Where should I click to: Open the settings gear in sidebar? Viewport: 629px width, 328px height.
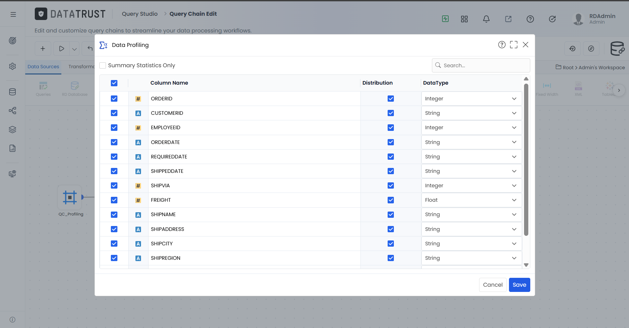pos(12,66)
